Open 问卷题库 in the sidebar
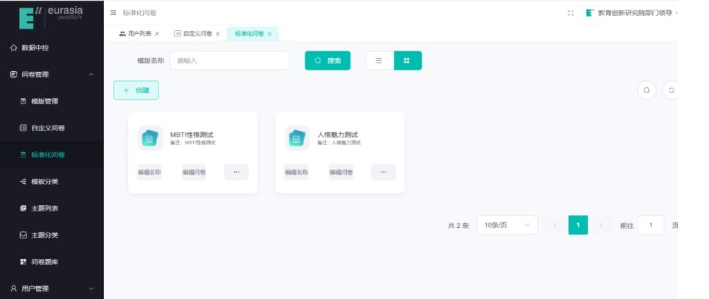The height and width of the screenshot is (299, 709). point(52,262)
